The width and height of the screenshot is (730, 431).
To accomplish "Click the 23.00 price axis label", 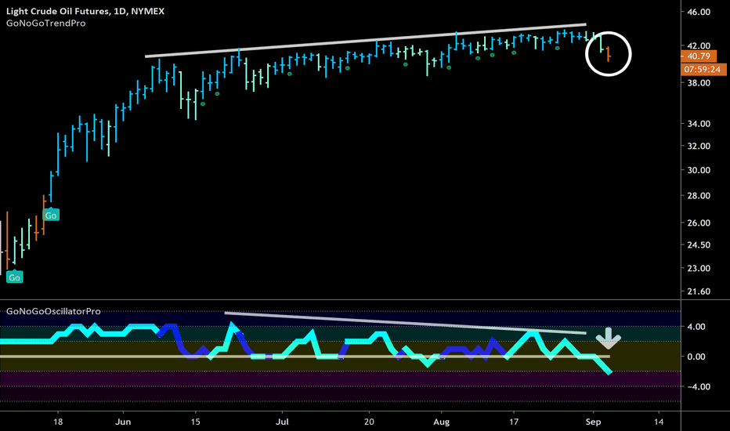I will (x=699, y=268).
